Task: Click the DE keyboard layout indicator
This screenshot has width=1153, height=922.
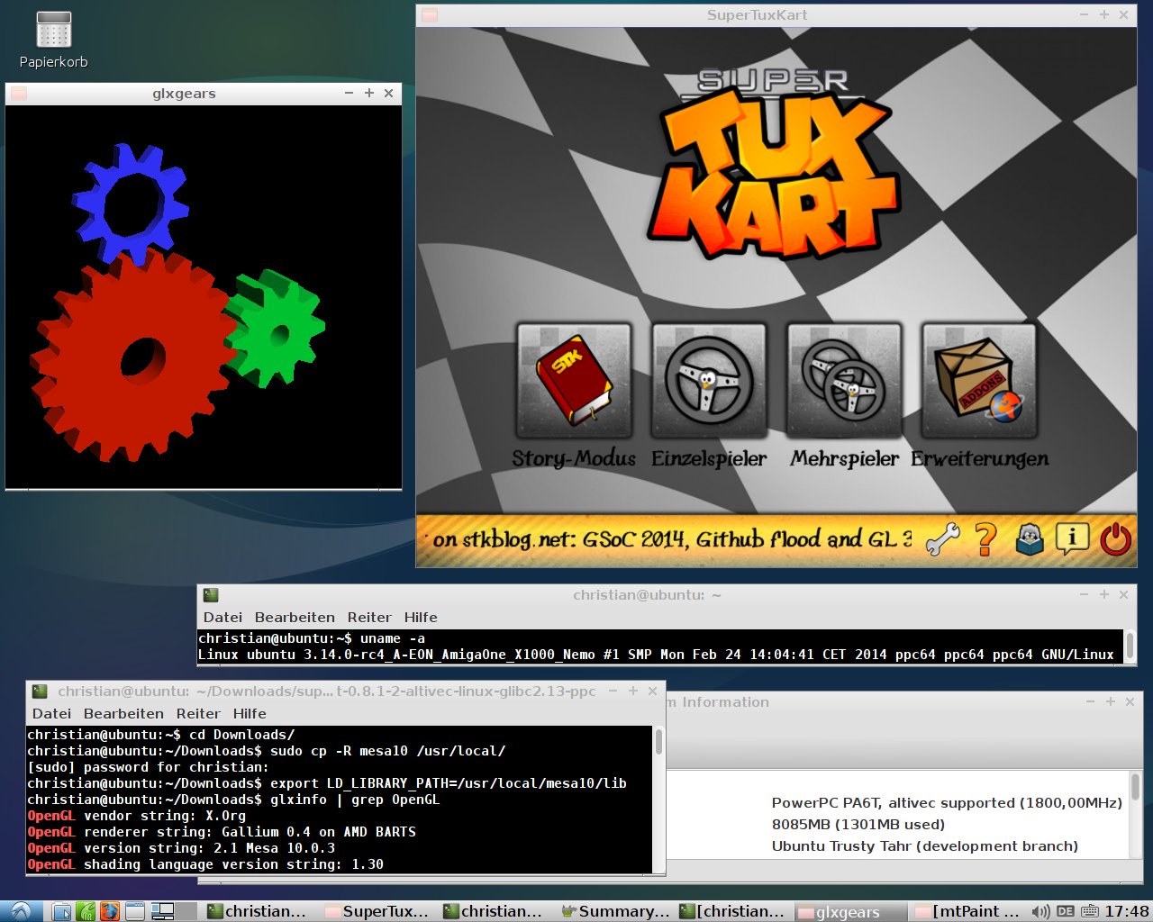Action: pos(1066,911)
